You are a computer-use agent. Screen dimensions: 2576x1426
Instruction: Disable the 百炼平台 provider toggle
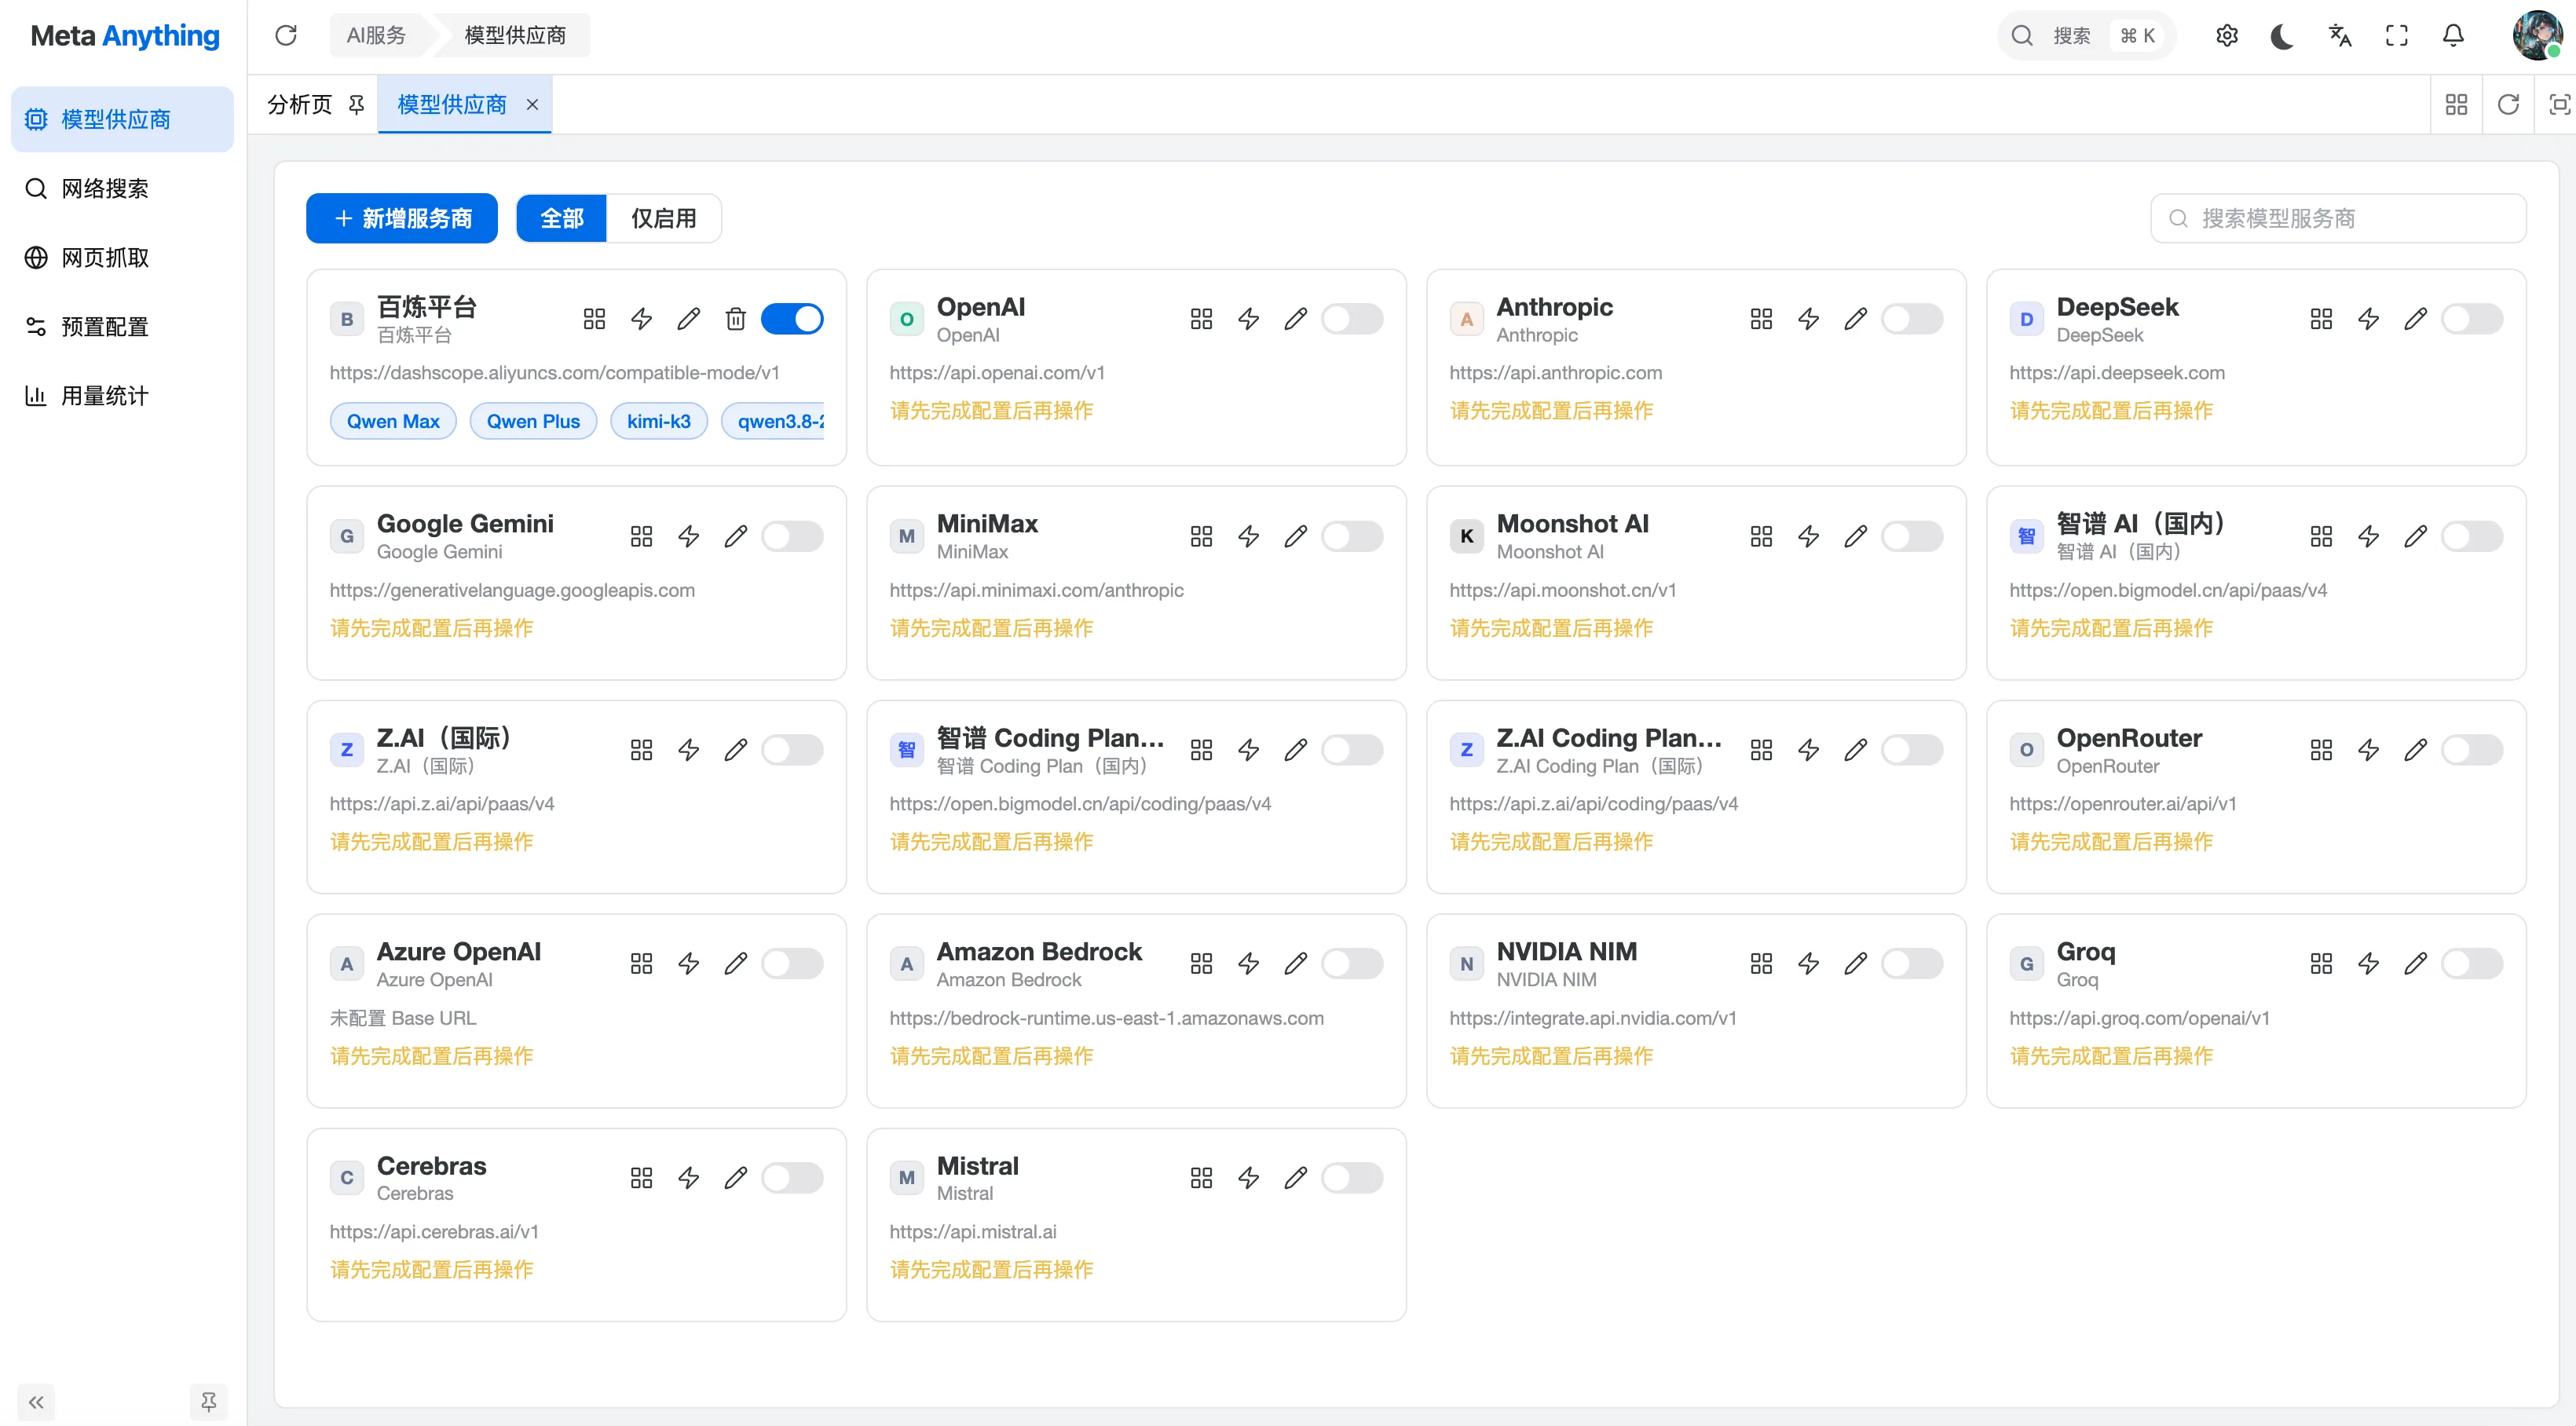pyautogui.click(x=792, y=319)
